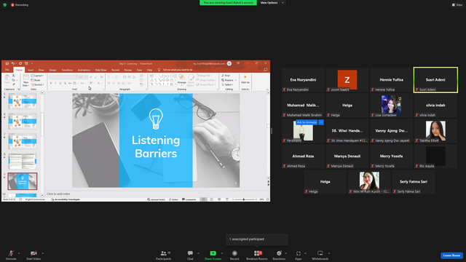Toggle the Notes pane in status bar
466x262 pixels.
coord(173,199)
